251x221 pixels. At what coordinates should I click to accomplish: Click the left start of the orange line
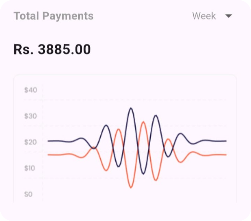coord(49,154)
